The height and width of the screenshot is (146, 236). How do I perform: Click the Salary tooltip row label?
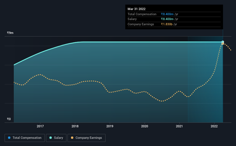pyautogui.click(x=132, y=19)
